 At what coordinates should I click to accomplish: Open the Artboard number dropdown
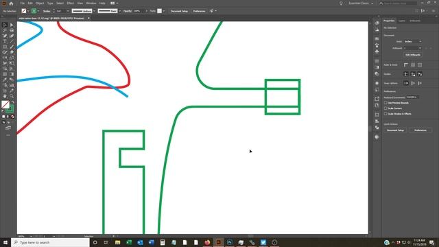tap(413, 48)
